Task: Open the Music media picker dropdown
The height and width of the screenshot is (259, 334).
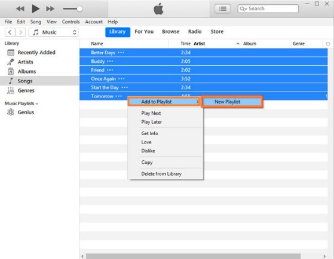Action: pyautogui.click(x=53, y=32)
